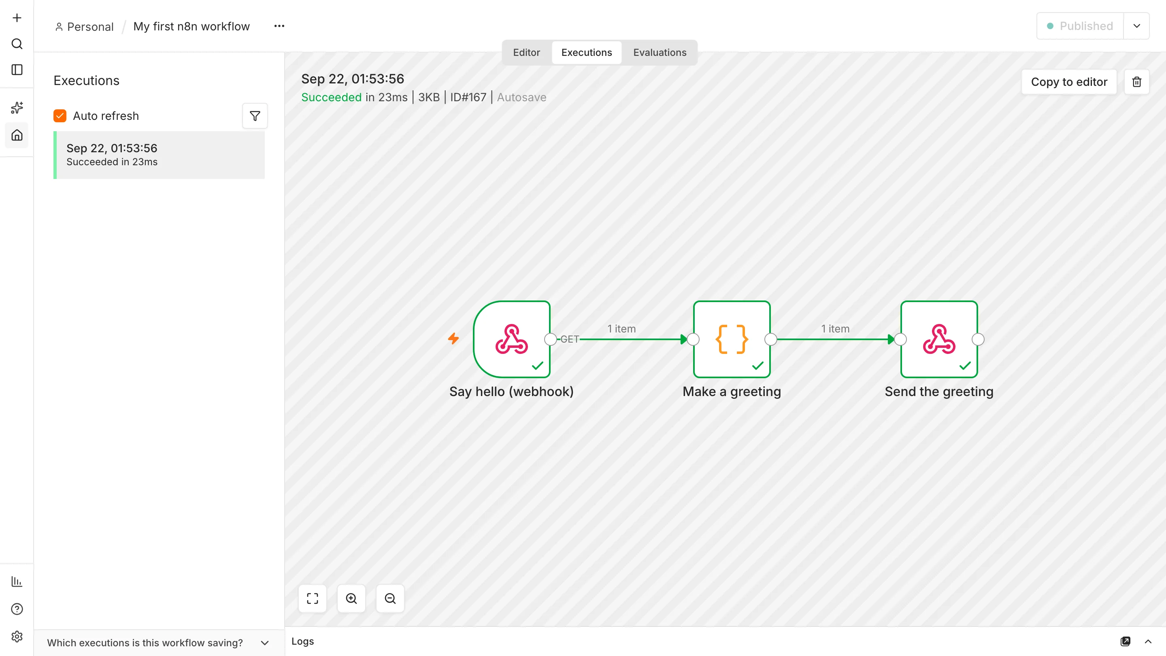Open the workflow three-dots menu
Viewport: 1166px width, 656px height.
pyautogui.click(x=279, y=26)
